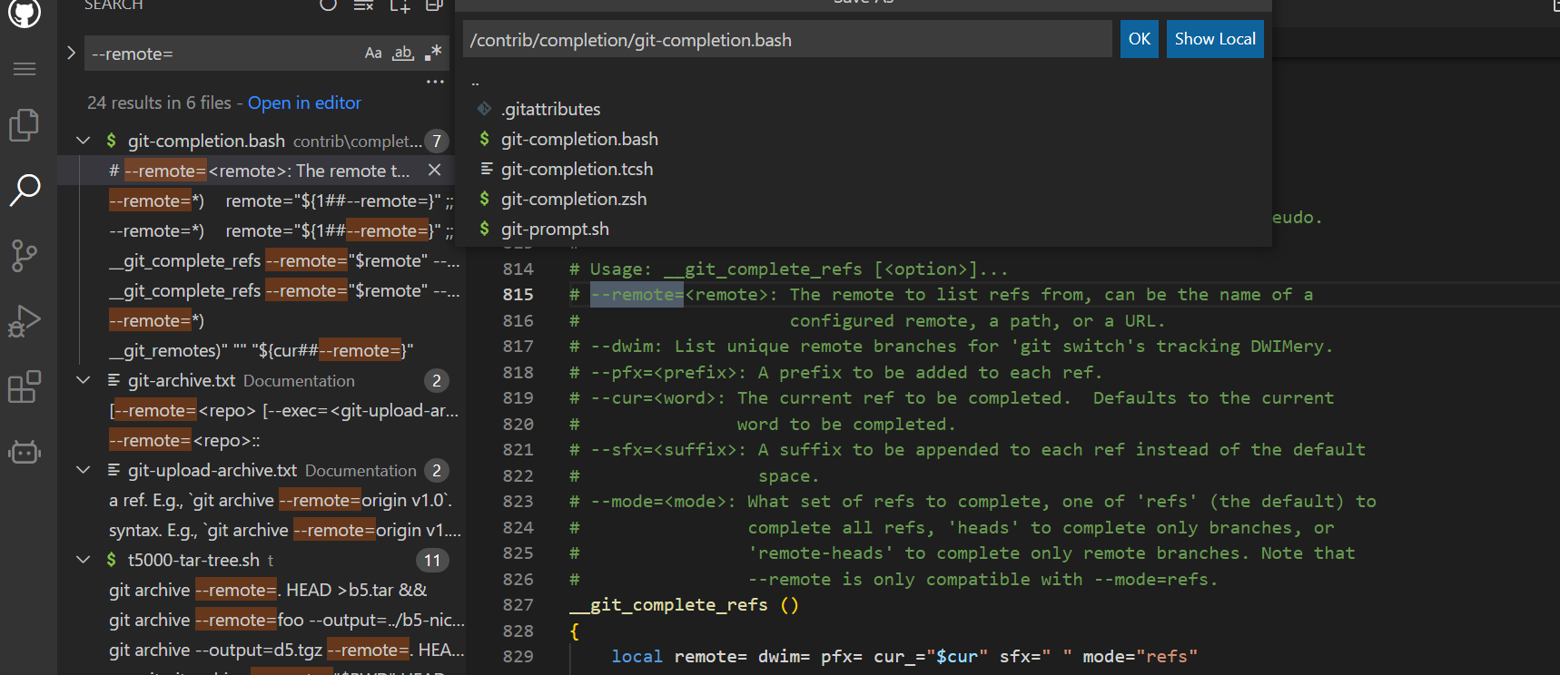Image resolution: width=1560 pixels, height=675 pixels.
Task: Refresh the search results
Action: pos(329,5)
